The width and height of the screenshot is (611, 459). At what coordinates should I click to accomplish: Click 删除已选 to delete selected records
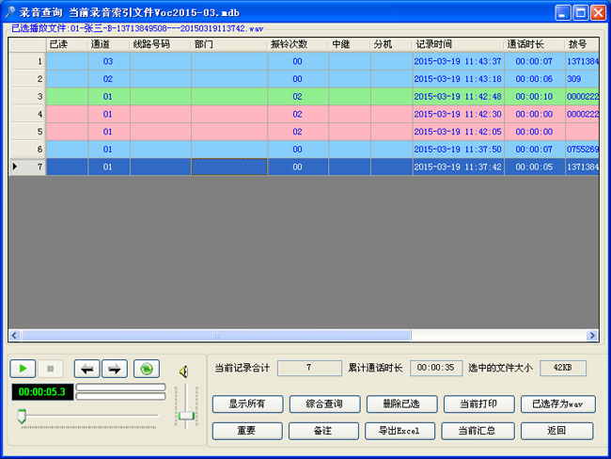coord(400,404)
